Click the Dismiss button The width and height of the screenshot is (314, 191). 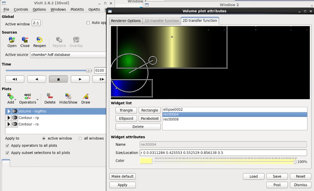[x=301, y=185]
